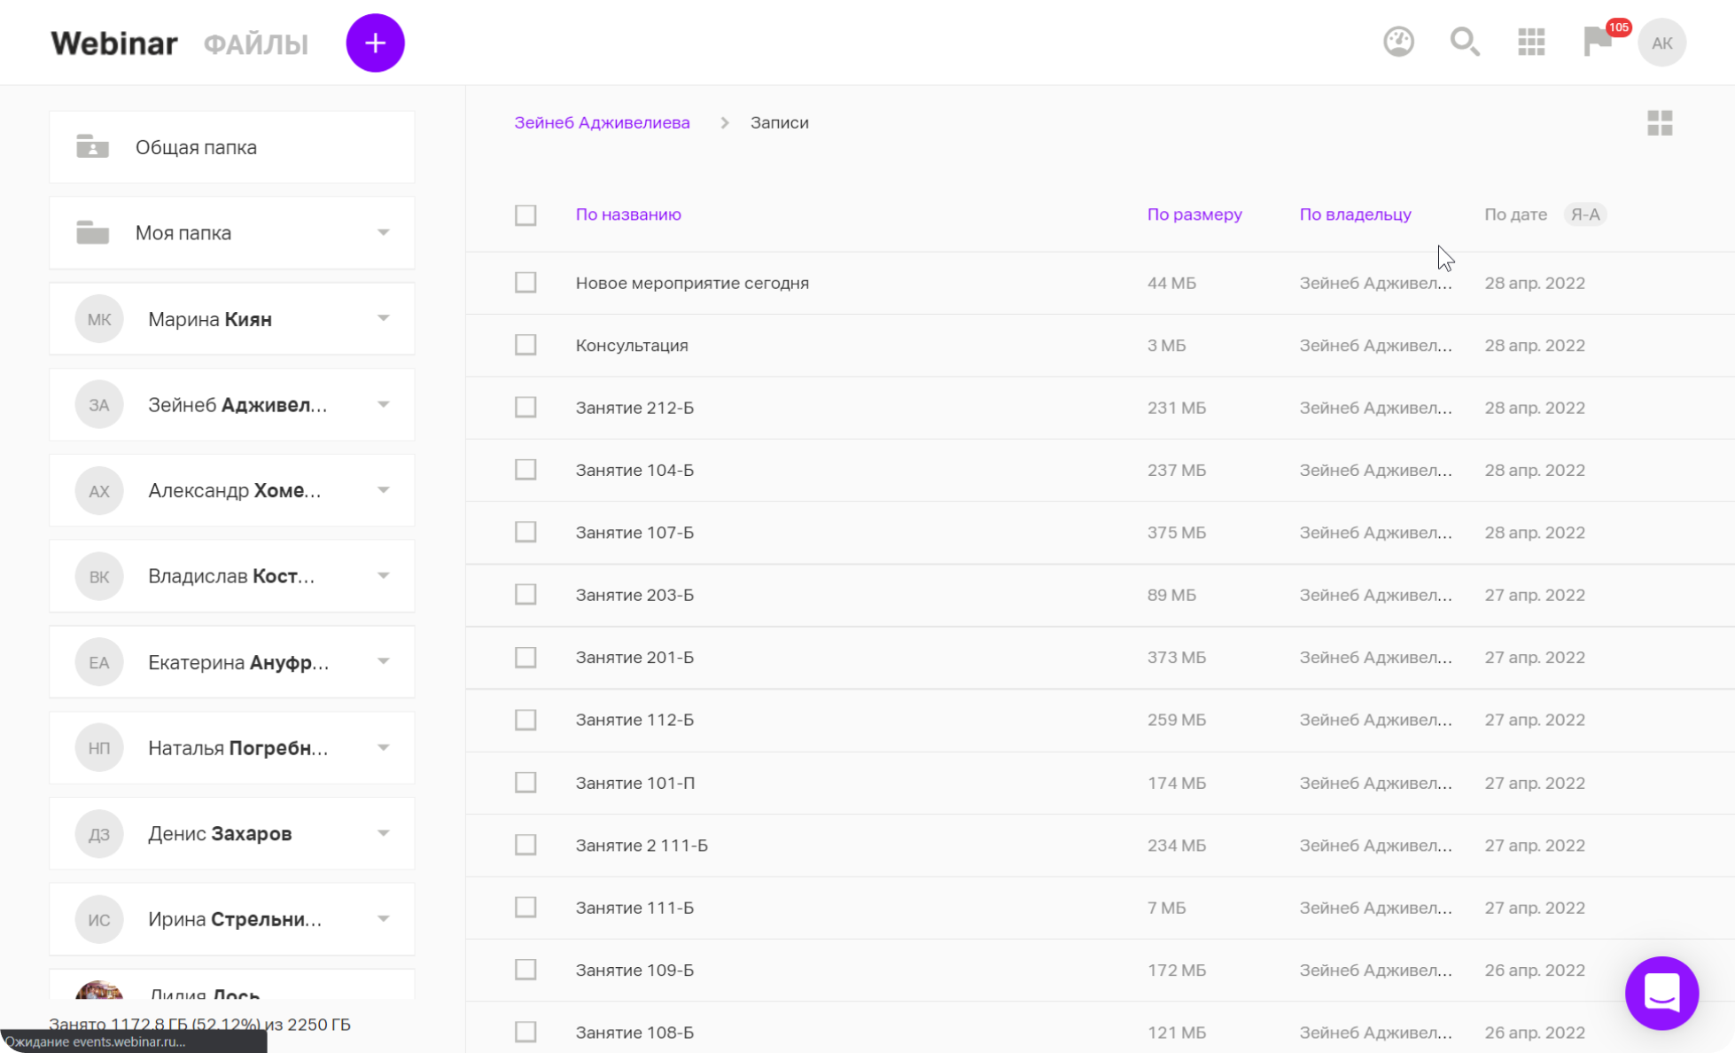Expand Денис Захаров folder arrow
1735x1053 pixels.
383,833
